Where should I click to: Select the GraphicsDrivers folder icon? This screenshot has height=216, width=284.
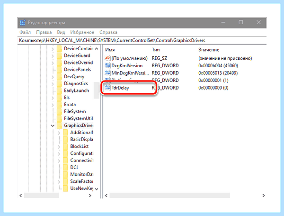60,126
